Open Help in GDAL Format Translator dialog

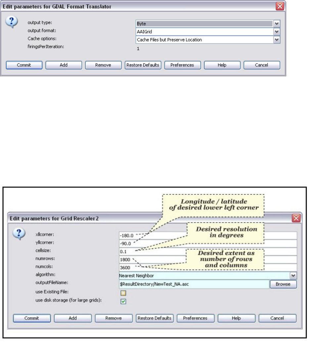tap(222, 65)
